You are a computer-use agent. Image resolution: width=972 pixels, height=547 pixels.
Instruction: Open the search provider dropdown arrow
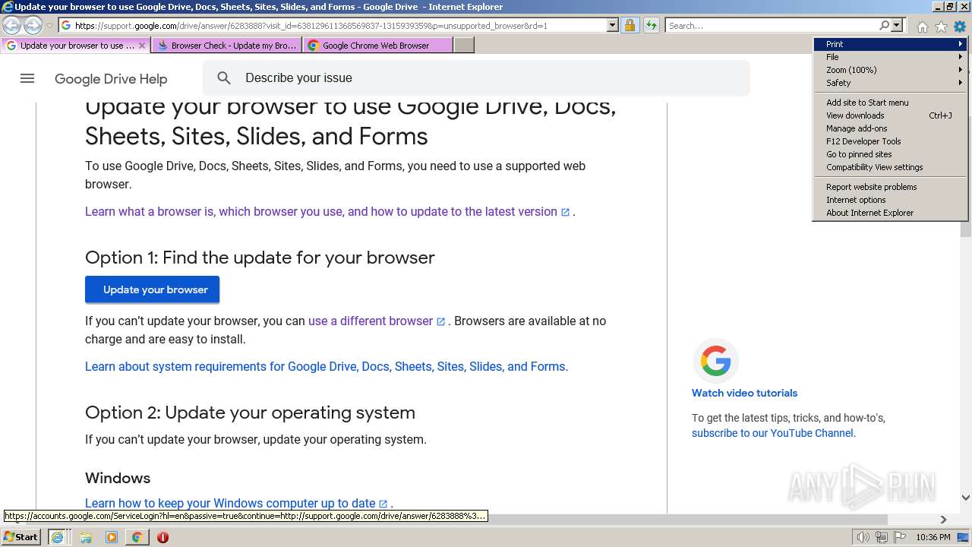point(897,26)
